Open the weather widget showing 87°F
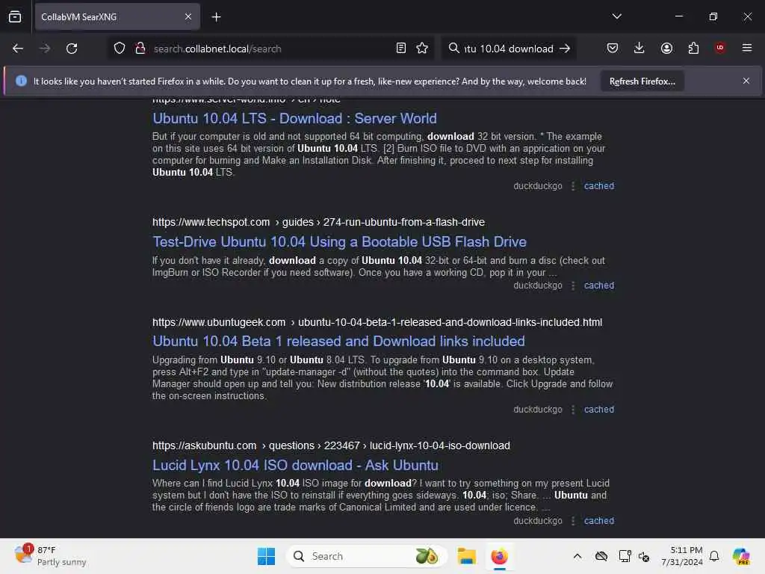The height and width of the screenshot is (574, 765). (50, 556)
